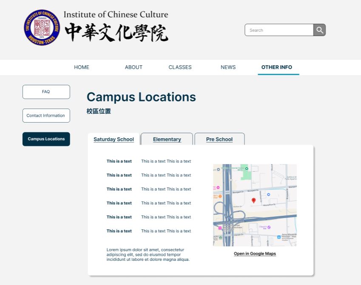
Task: Open the HOME menu item
Action: click(81, 67)
